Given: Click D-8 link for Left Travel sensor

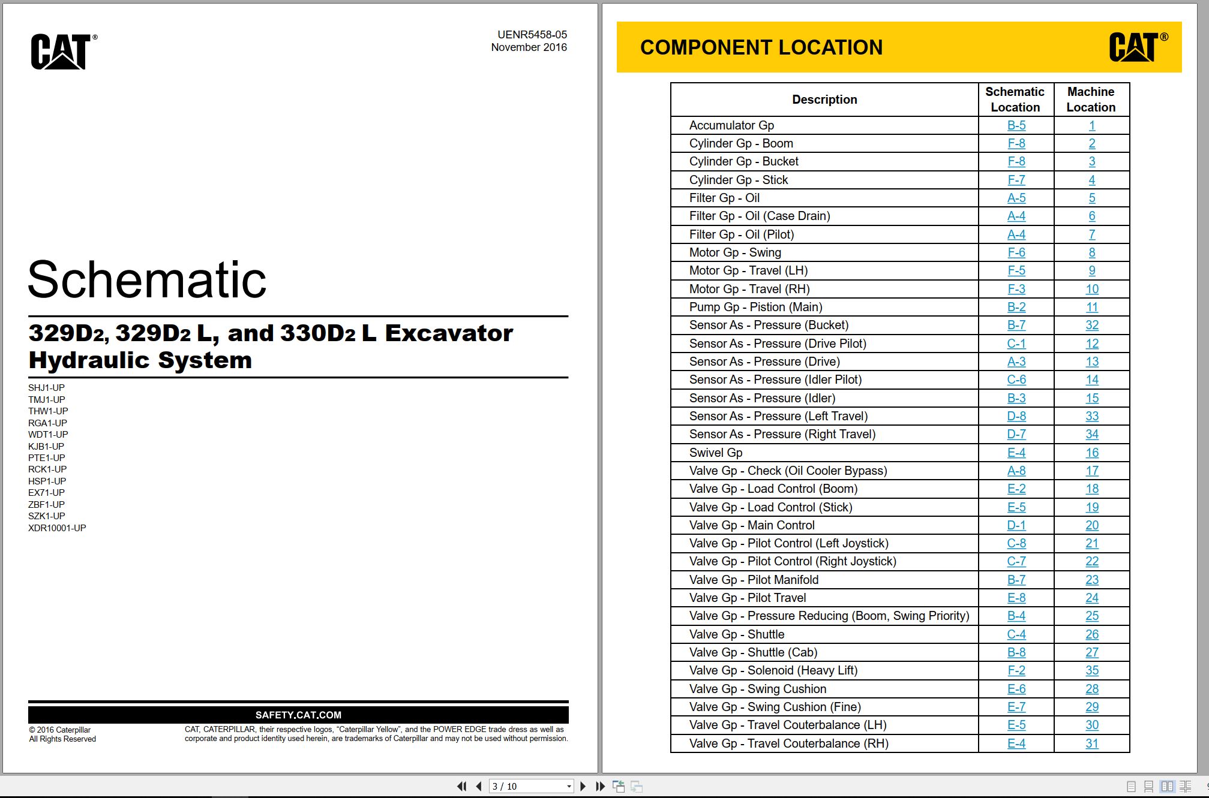Looking at the screenshot, I should 1016,416.
